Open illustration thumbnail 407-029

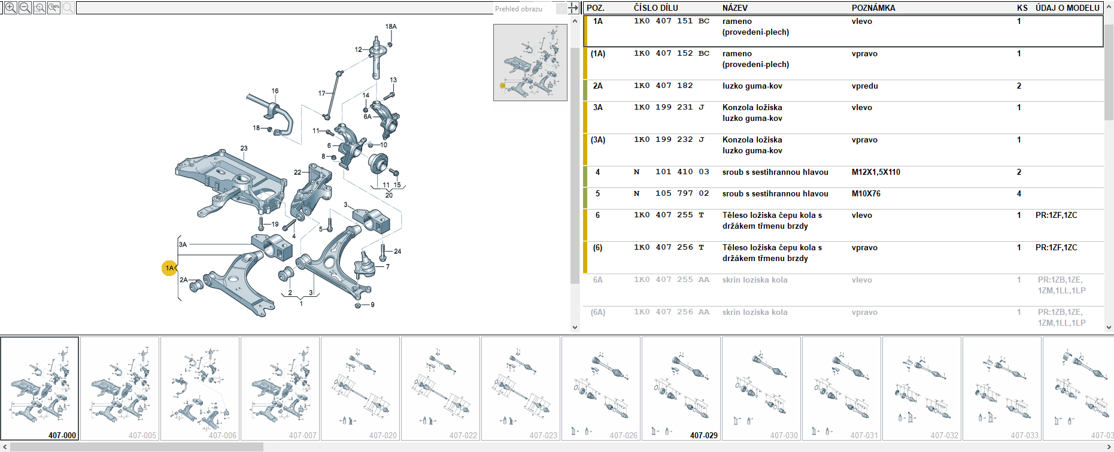[x=681, y=389]
